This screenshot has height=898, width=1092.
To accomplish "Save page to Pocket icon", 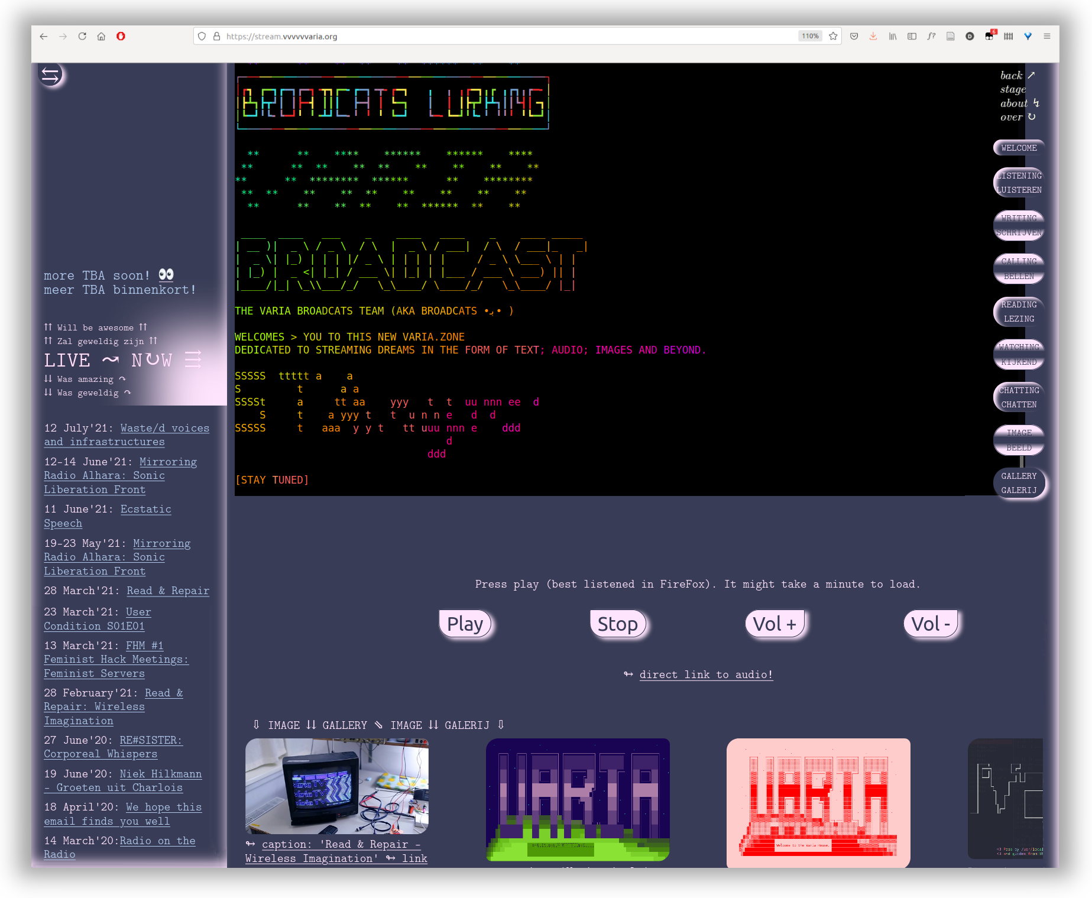I will (854, 36).
